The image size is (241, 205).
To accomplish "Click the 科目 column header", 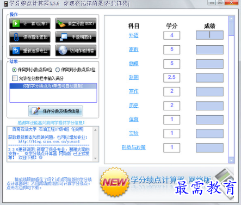I will pos(134,26).
